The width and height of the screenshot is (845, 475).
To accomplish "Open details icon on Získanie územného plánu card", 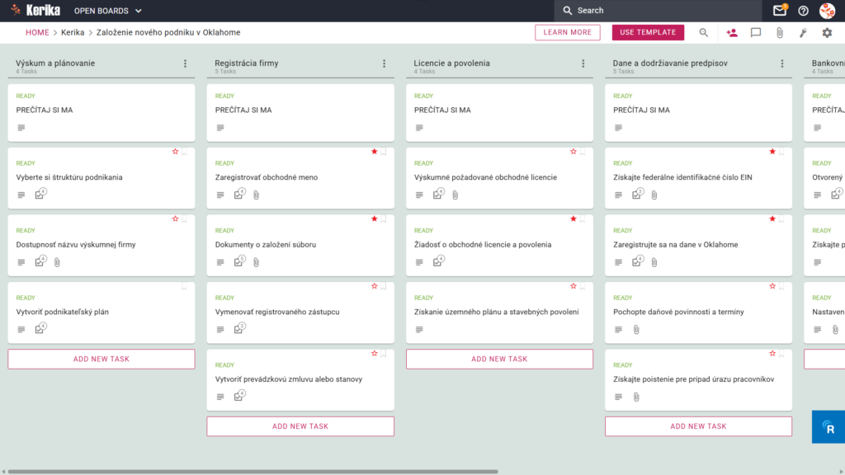I will 419,330.
